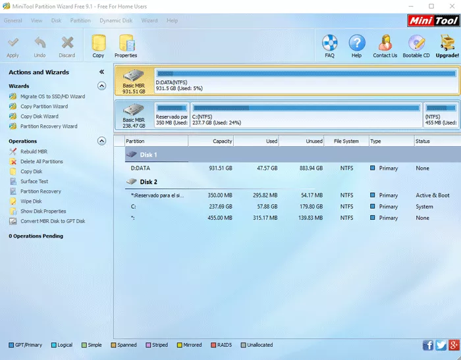Launch Copy Disk Wizard link
The height and width of the screenshot is (360, 461).
click(x=40, y=116)
